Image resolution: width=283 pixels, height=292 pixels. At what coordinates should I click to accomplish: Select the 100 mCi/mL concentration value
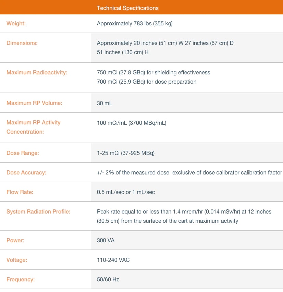click(131, 123)
